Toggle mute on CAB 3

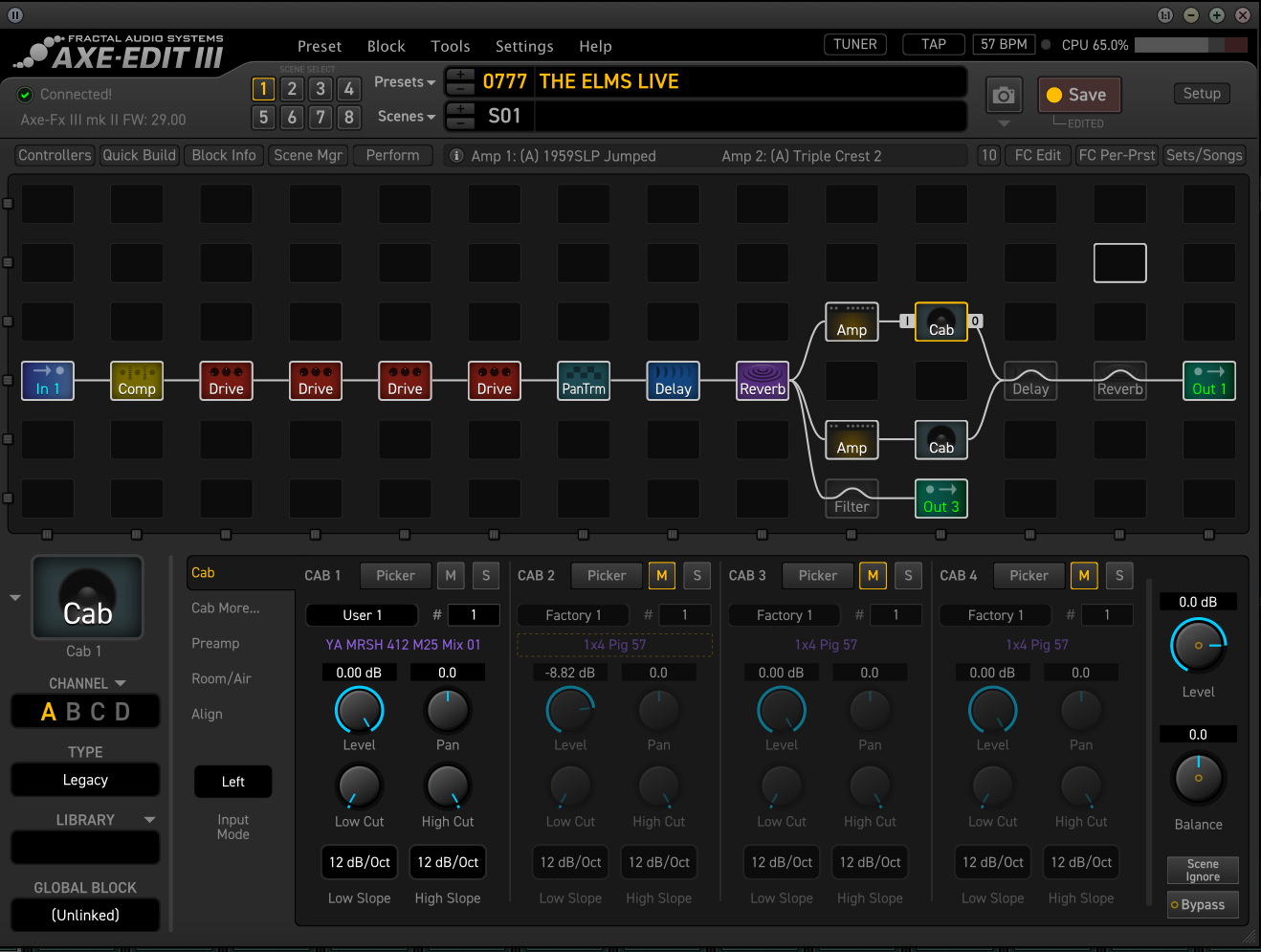[x=873, y=575]
